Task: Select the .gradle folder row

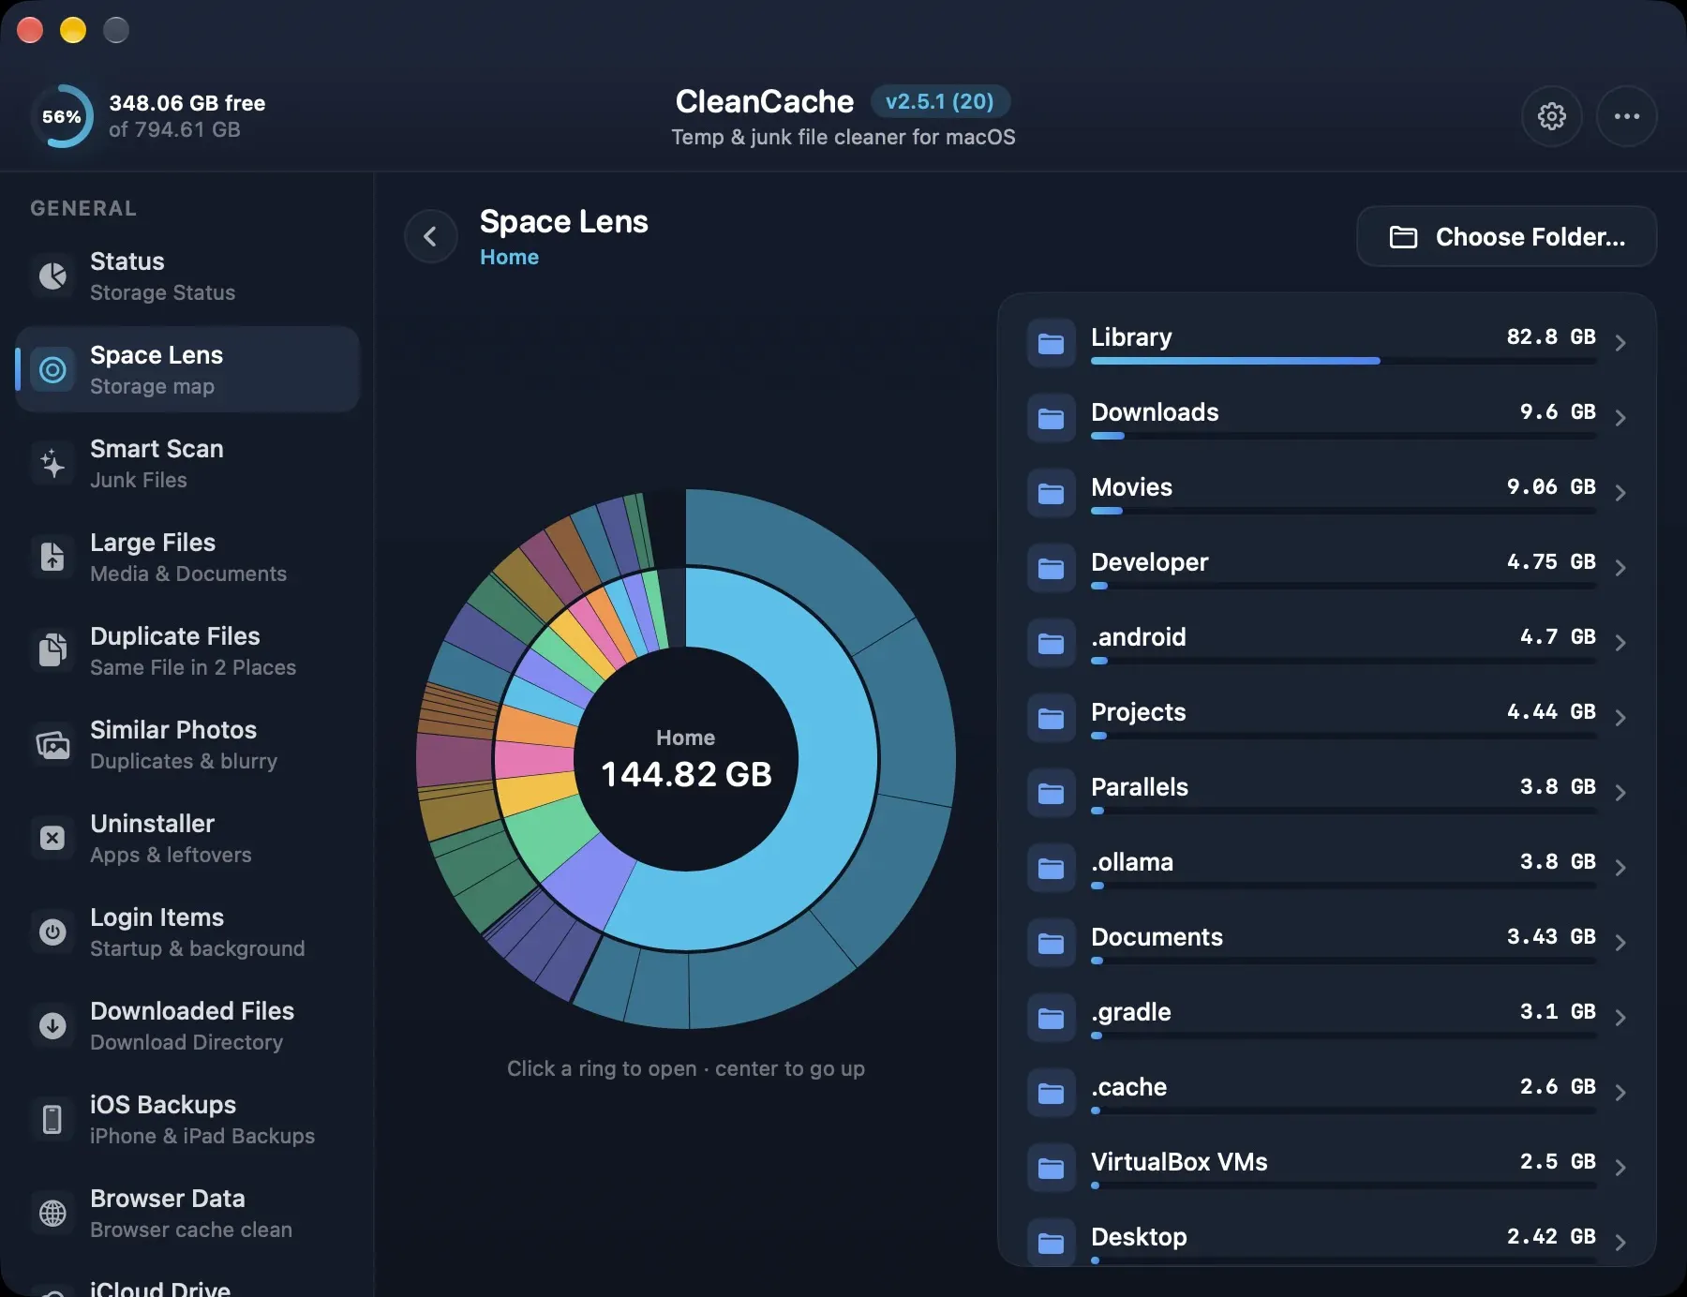Action: coord(1327,1018)
